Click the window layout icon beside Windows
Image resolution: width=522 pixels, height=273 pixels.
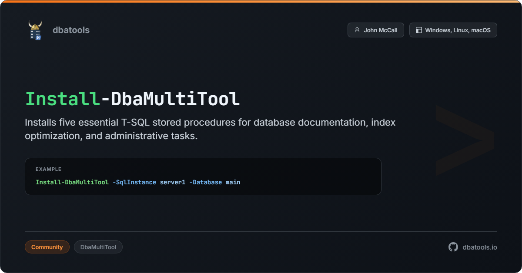pos(419,30)
